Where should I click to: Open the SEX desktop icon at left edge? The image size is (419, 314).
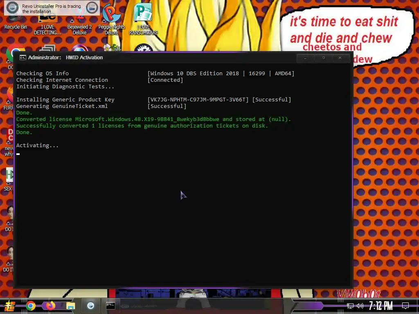pyautogui.click(x=9, y=179)
